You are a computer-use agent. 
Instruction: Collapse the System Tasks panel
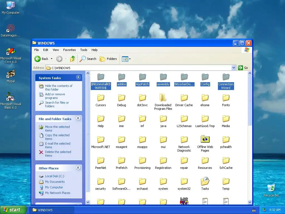point(78,77)
